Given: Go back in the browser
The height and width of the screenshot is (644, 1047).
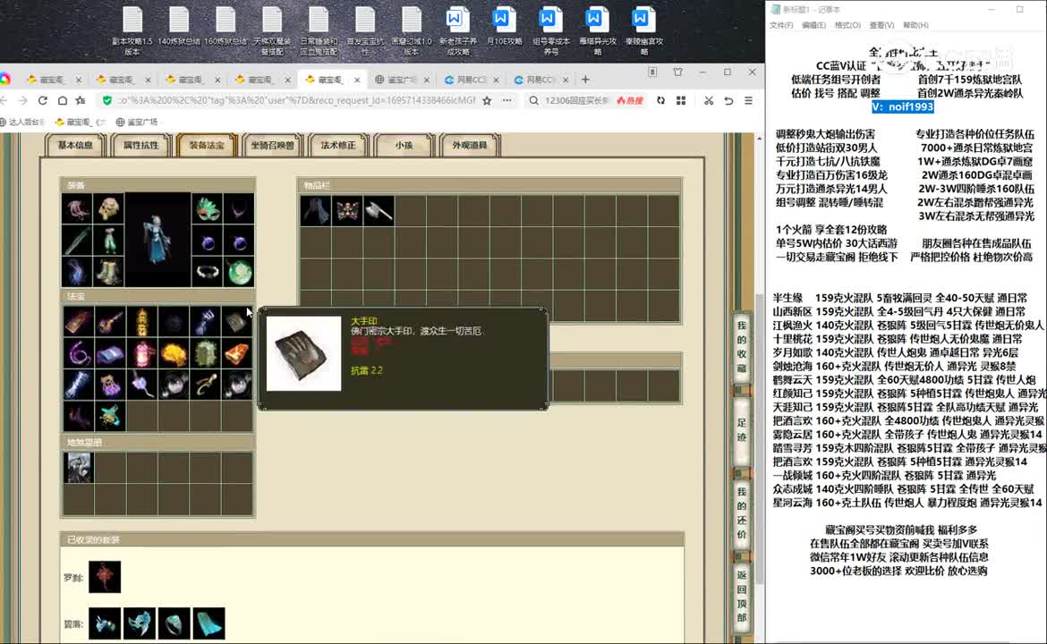Looking at the screenshot, I should coord(4,100).
